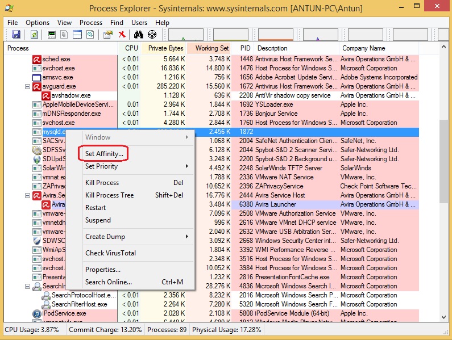
Task: Click the Refresh Now toolbar icon
Action: point(34,35)
